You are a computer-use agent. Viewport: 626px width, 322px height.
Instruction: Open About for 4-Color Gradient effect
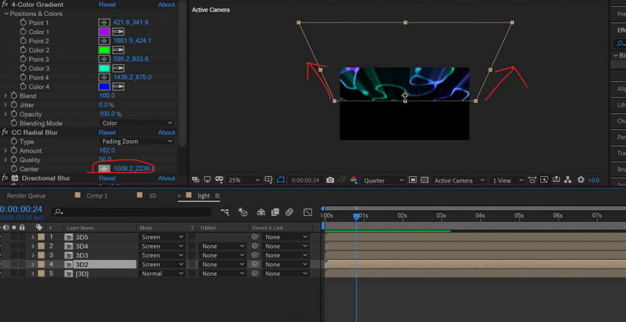[167, 4]
